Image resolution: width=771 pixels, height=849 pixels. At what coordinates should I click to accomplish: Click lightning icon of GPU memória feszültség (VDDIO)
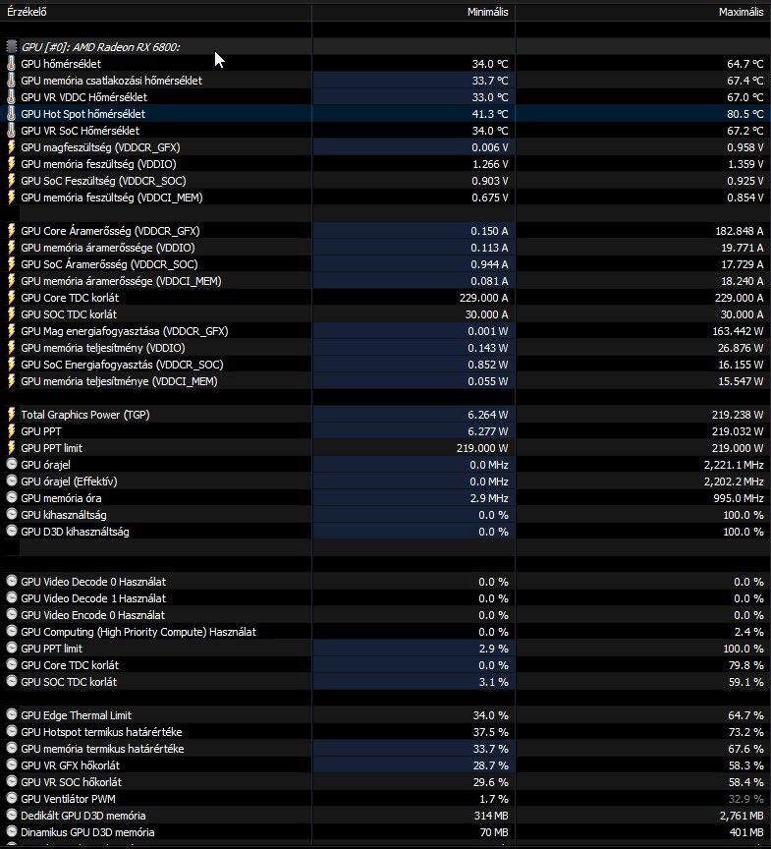click(12, 164)
